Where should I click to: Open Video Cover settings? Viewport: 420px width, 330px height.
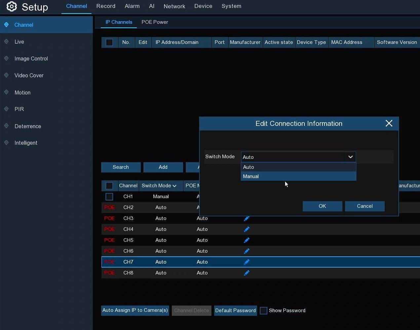click(28, 75)
